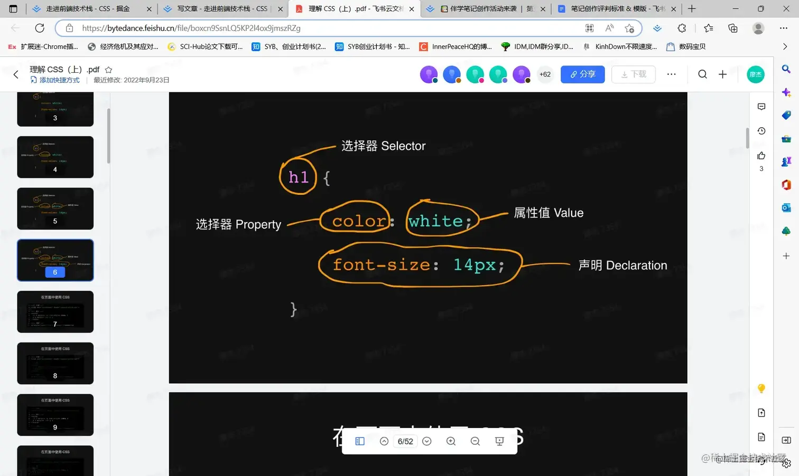Click the 分享 (Share) button

coord(582,74)
